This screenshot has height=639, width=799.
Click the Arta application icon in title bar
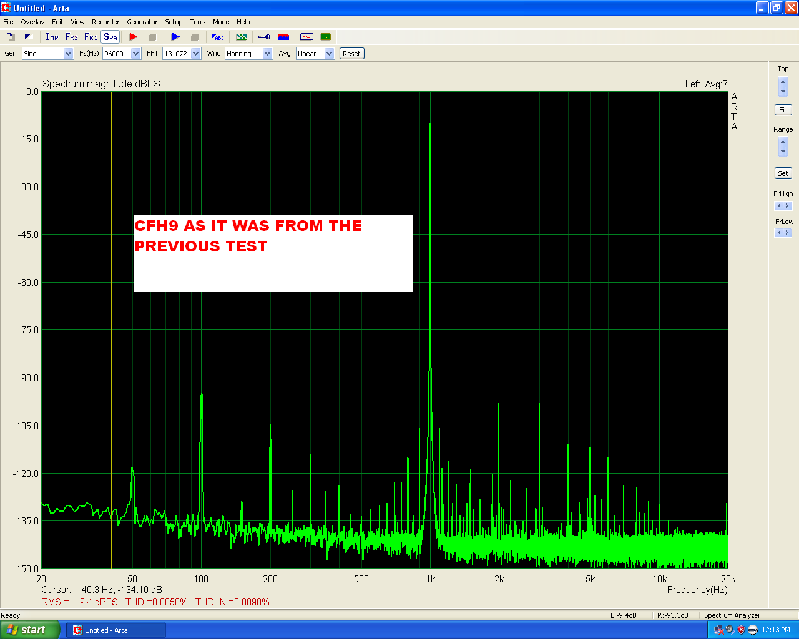pyautogui.click(x=6, y=8)
